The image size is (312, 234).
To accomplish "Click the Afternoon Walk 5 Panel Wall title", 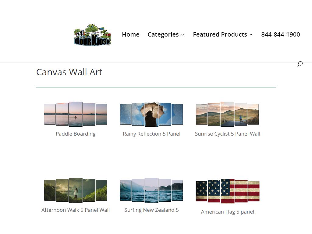I will coord(76,210).
